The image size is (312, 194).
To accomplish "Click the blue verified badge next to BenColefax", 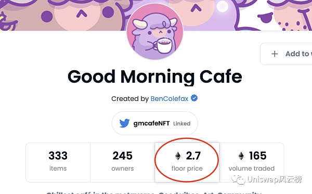I will [x=194, y=98].
